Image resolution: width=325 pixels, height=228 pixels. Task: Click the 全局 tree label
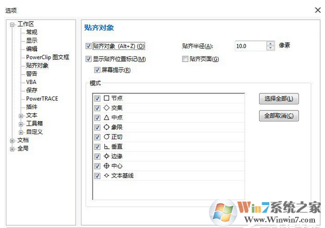point(23,148)
